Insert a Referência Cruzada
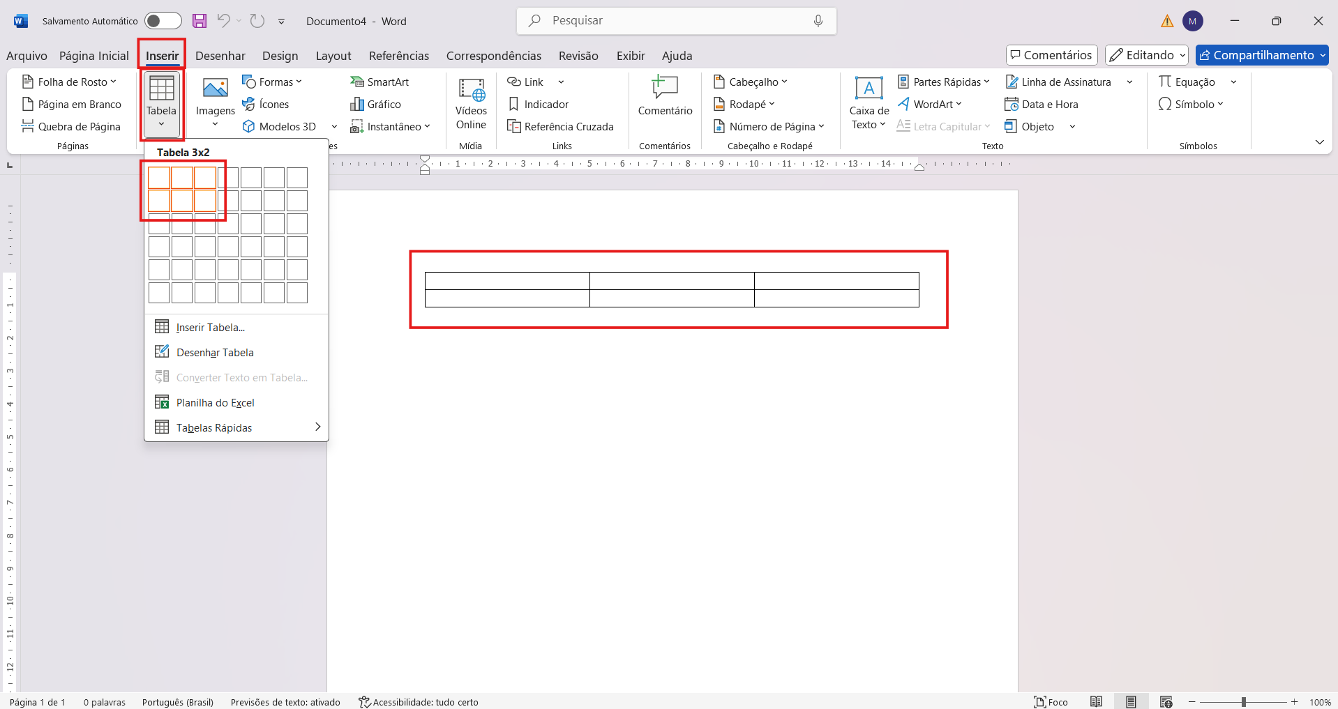Viewport: 1338px width, 709px height. (560, 127)
